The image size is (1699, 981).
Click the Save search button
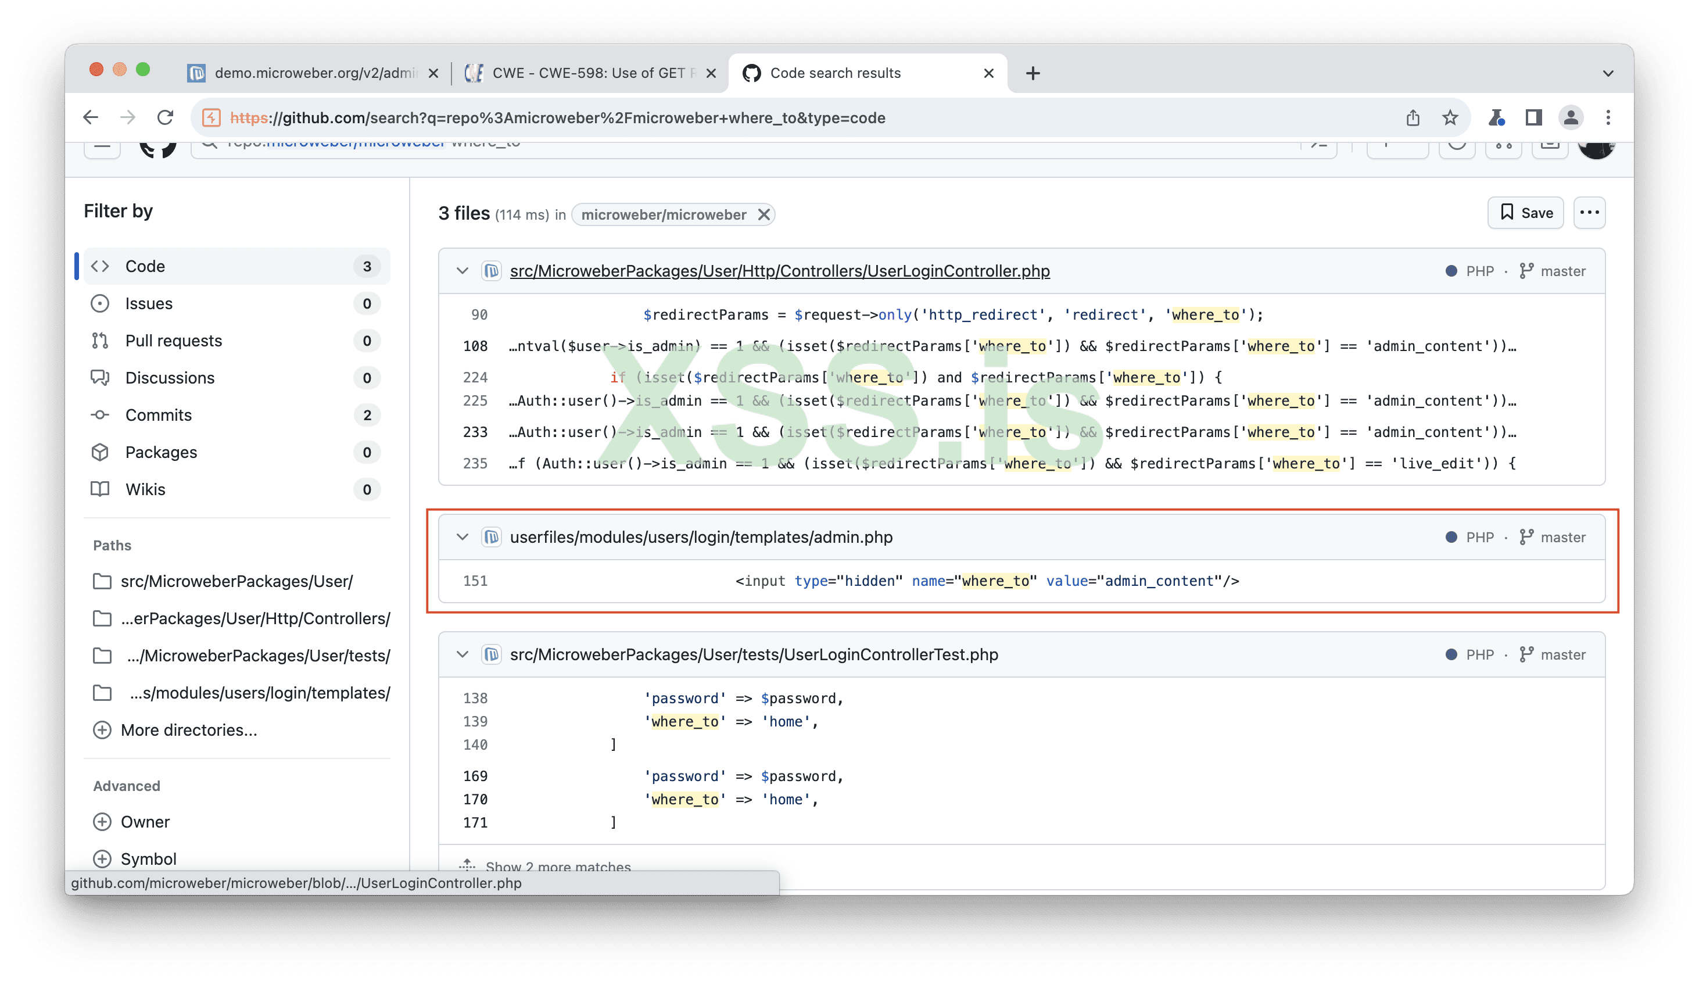click(1525, 213)
